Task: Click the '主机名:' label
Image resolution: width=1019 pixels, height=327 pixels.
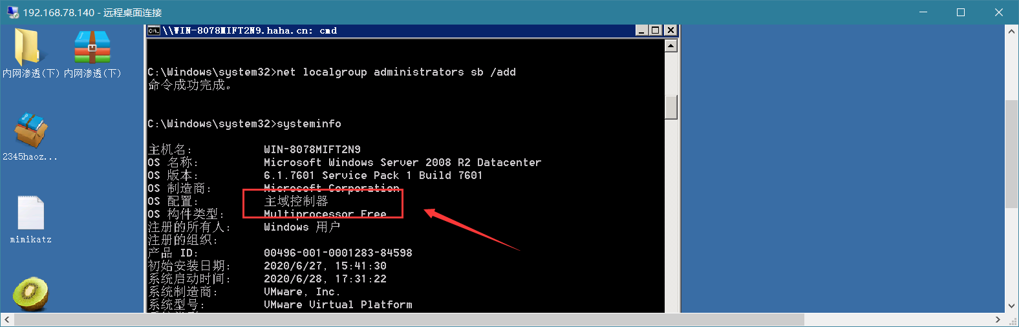Action: coord(170,149)
